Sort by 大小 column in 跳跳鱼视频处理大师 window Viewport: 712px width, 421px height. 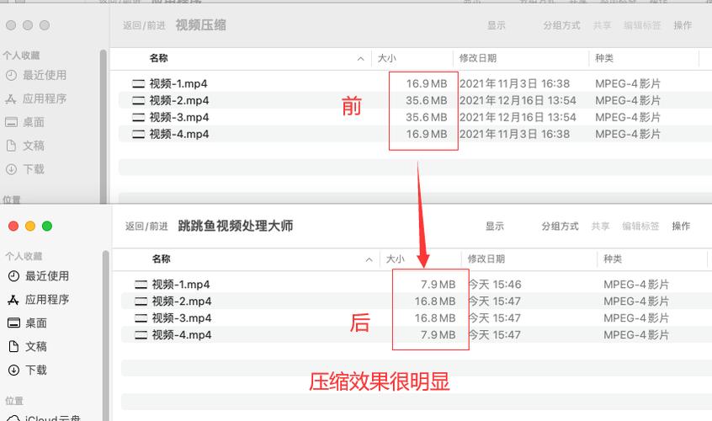pos(395,258)
